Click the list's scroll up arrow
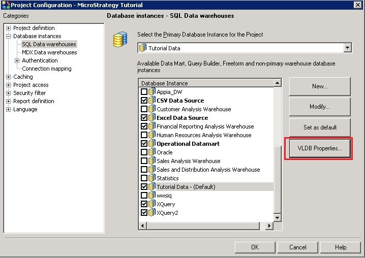Image resolution: width=365 pixels, height=258 pixels. pyautogui.click(x=277, y=83)
